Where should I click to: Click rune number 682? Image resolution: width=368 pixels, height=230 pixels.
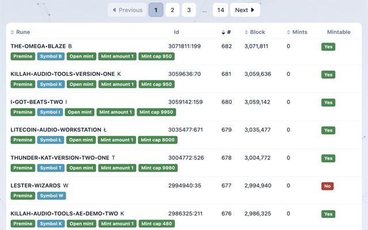pos(227,46)
